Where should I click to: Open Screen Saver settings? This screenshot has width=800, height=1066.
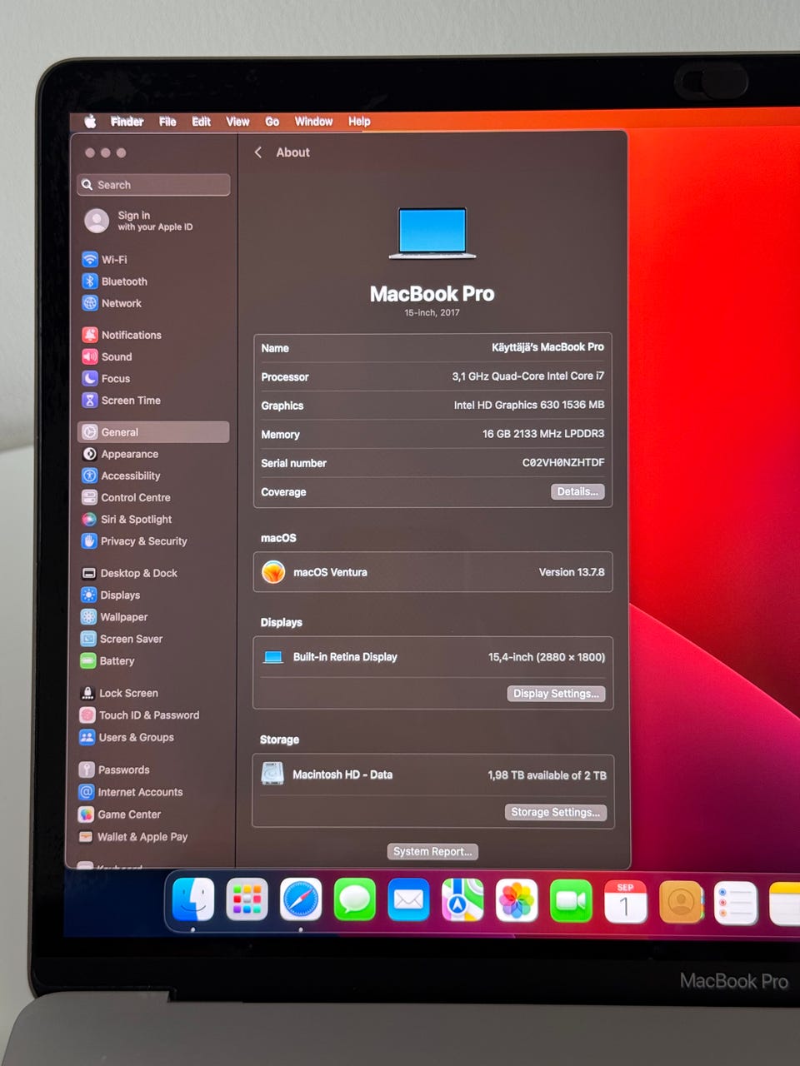pyautogui.click(x=122, y=639)
